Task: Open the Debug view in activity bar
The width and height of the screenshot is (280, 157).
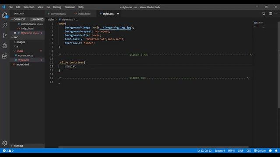Action: [x=5, y=45]
